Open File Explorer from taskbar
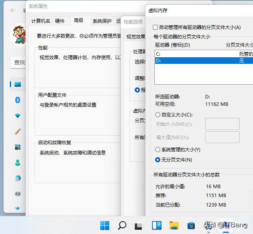Screen dimensions: 253x234 click(174, 225)
